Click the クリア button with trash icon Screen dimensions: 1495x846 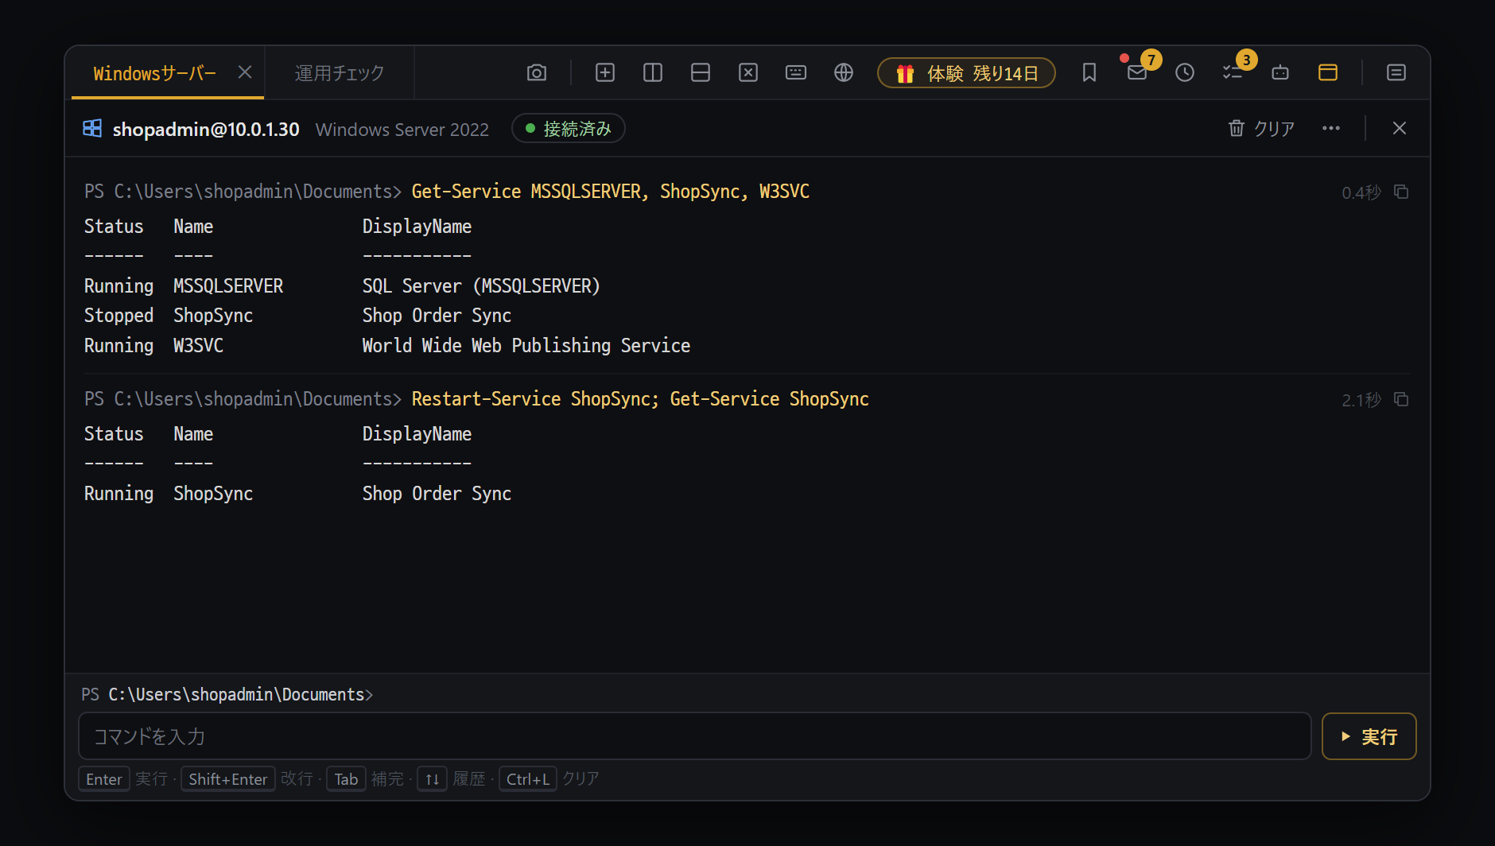1261,129
